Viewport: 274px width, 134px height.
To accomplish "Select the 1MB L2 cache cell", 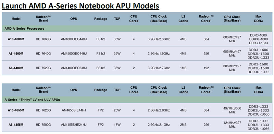I will tap(183, 68).
